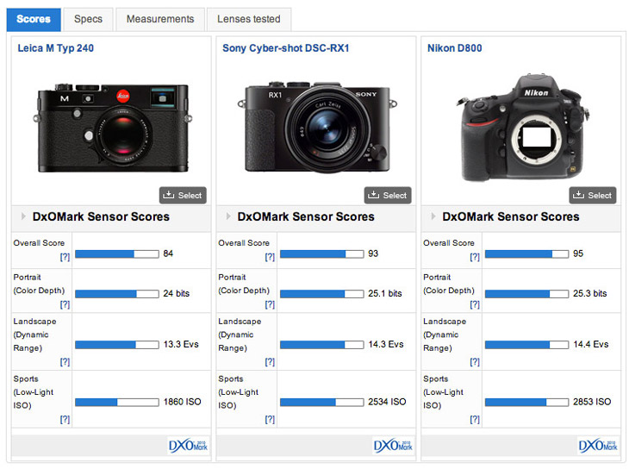
Task: Click the DxOMark logo under Nikon column
Action: pos(598,446)
